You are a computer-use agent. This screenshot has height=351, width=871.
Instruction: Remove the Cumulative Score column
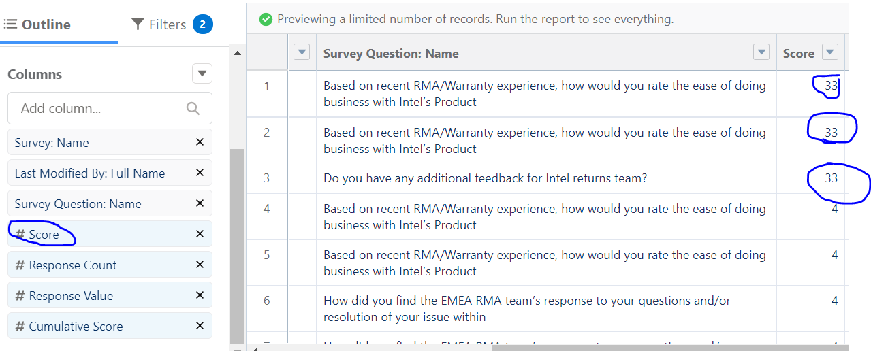[200, 326]
